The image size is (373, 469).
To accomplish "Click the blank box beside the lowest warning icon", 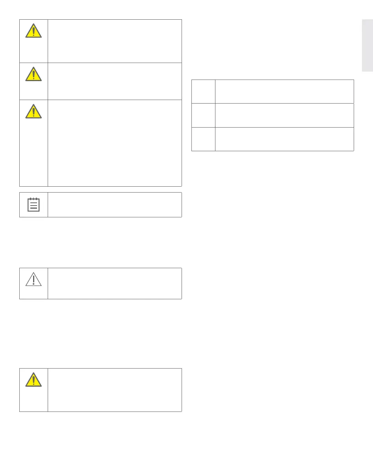I will pyautogui.click(x=115, y=390).
